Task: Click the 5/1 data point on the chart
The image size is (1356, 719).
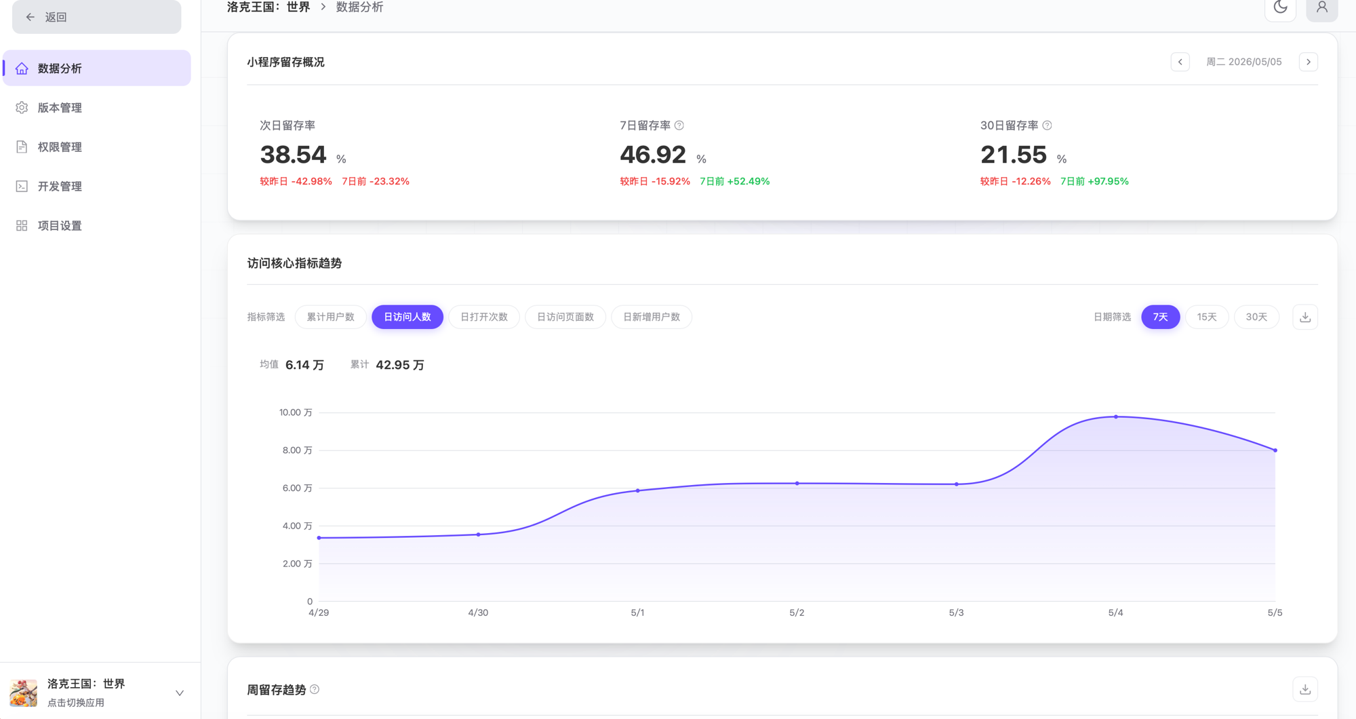Action: tap(637, 490)
